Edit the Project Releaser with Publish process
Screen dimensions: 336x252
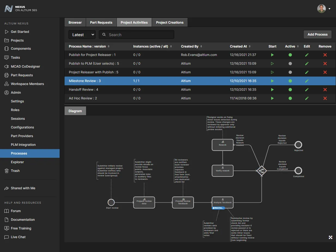point(307,72)
